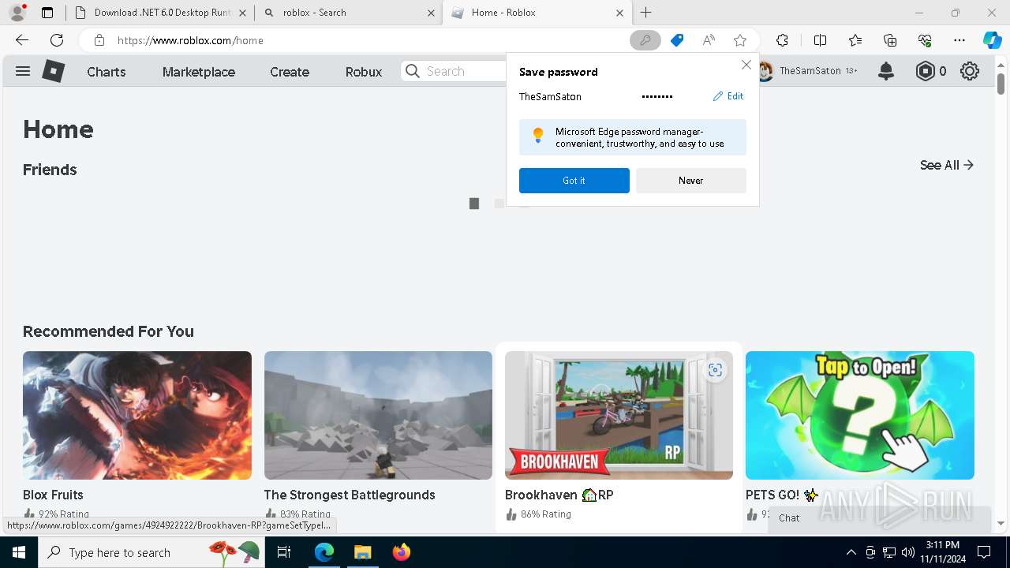Launch Firefox from the taskbar

pyautogui.click(x=402, y=552)
